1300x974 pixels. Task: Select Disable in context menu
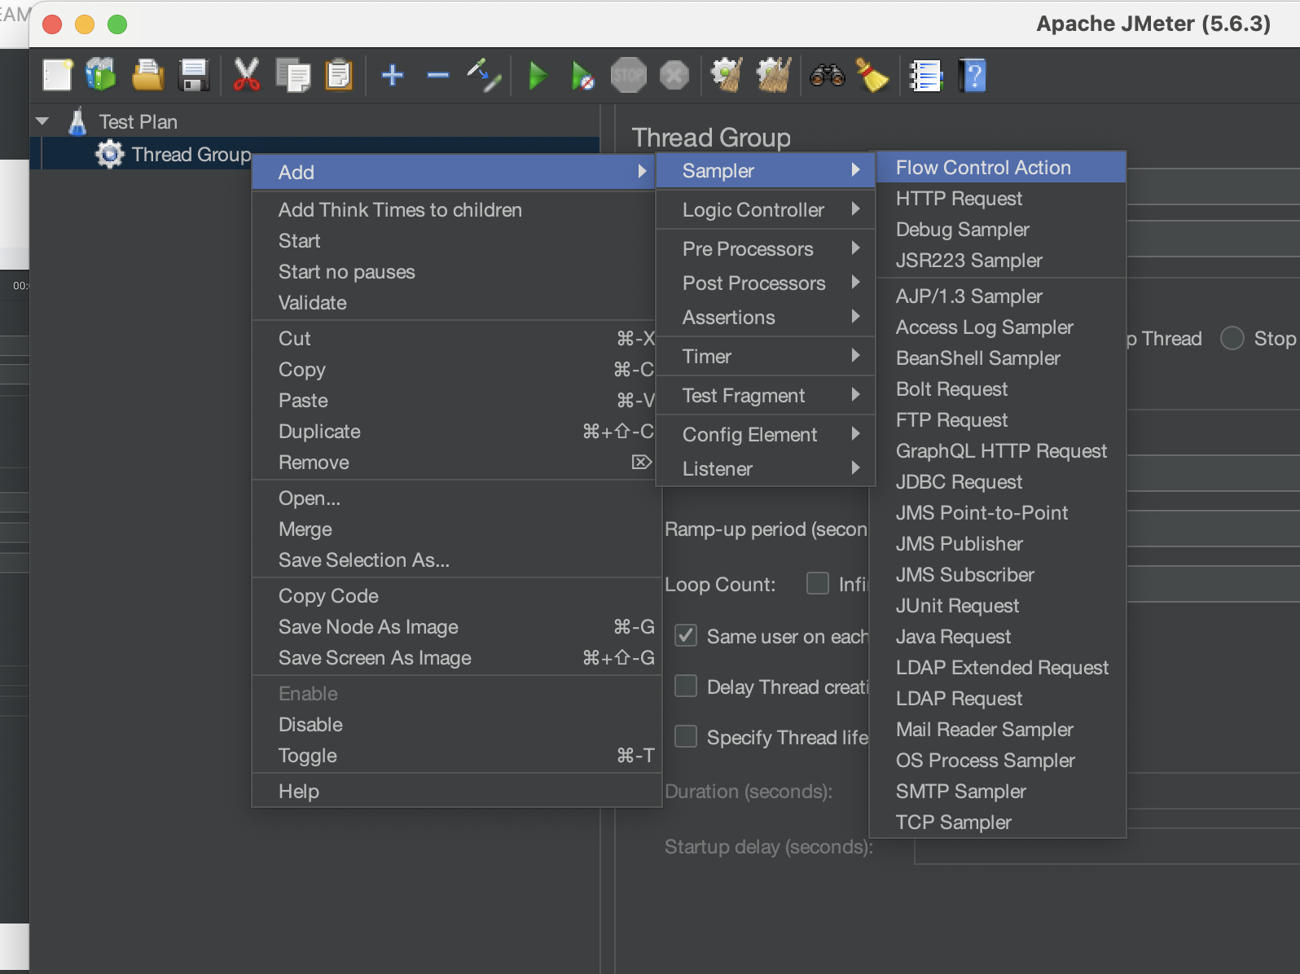456,725
